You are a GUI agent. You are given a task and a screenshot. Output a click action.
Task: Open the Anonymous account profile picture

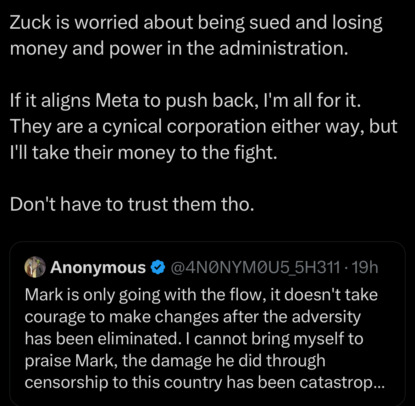pyautogui.click(x=35, y=267)
